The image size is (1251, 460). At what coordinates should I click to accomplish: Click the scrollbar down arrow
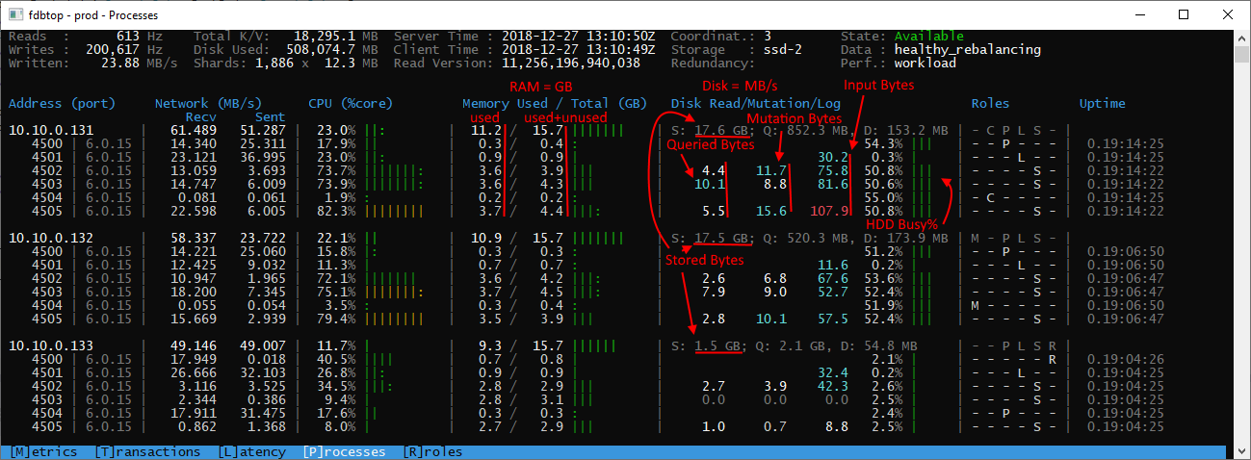point(1241,451)
